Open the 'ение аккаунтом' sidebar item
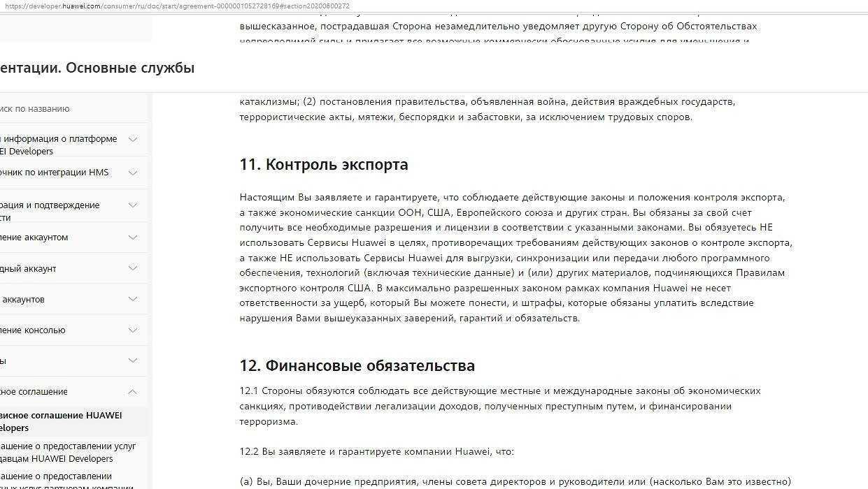Image resolution: width=868 pixels, height=489 pixels. pos(34,238)
